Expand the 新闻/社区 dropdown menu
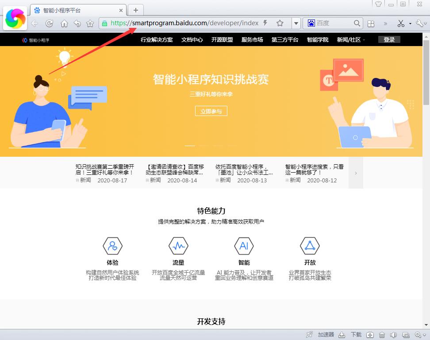 coord(351,40)
